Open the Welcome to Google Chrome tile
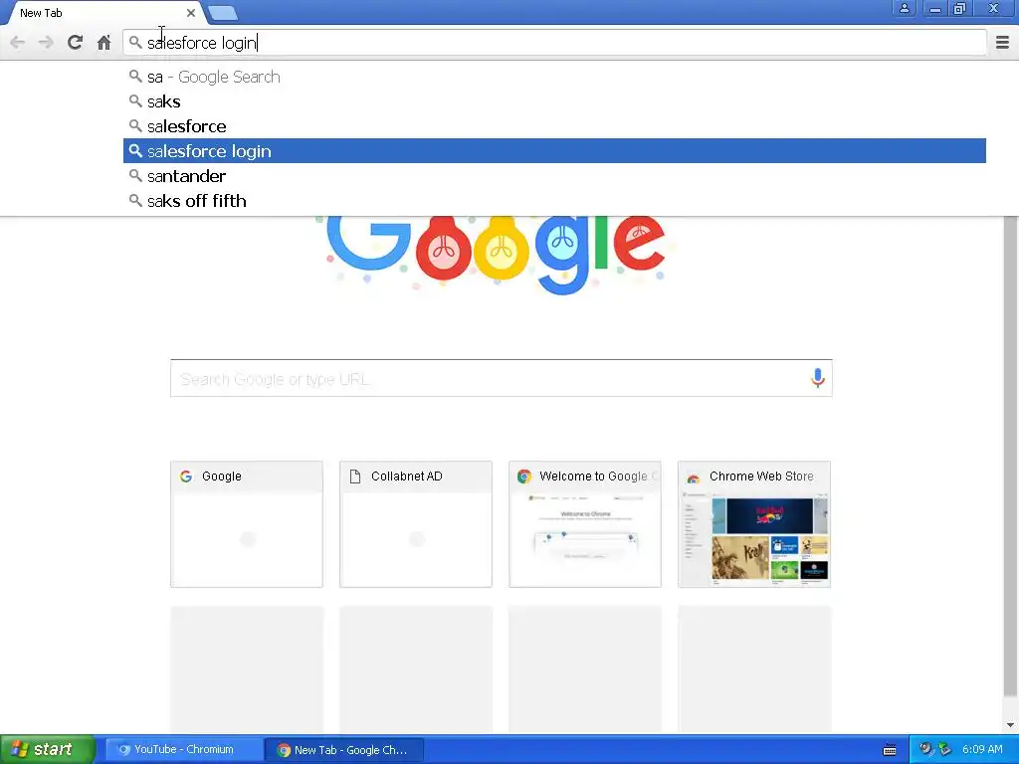This screenshot has width=1019, height=764. coord(585,524)
